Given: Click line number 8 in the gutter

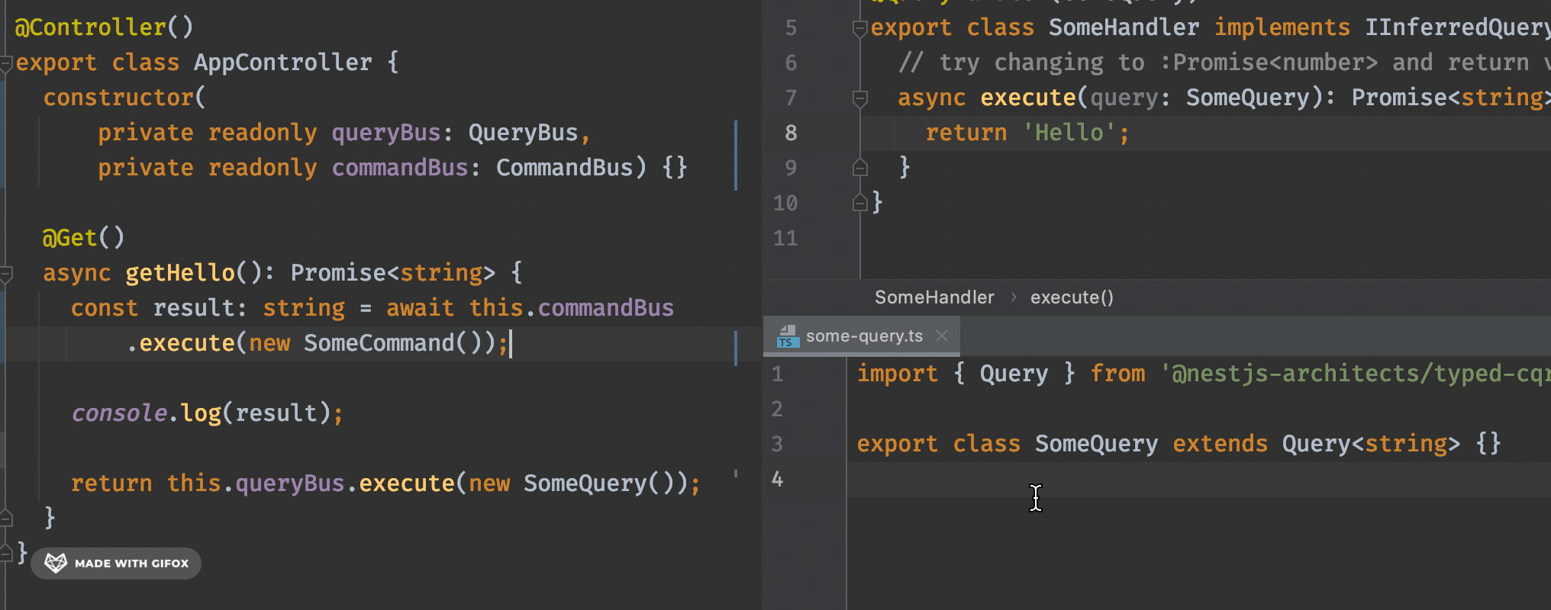Looking at the screenshot, I should pyautogui.click(x=791, y=133).
